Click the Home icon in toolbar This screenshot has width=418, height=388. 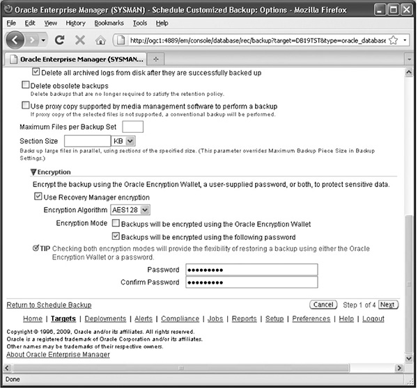pos(100,40)
